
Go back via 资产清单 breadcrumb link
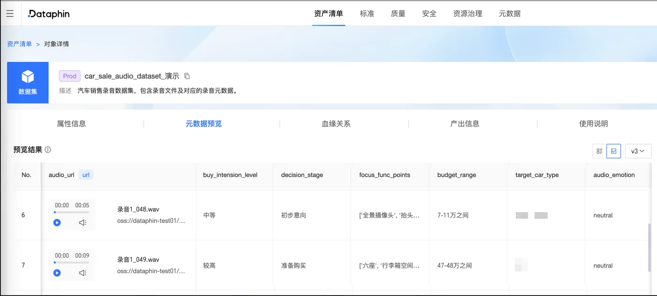(x=19, y=44)
